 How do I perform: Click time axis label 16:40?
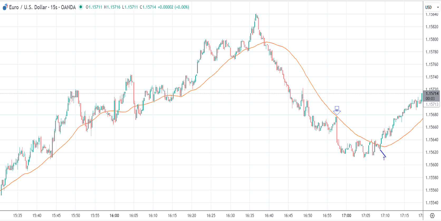point(269,215)
